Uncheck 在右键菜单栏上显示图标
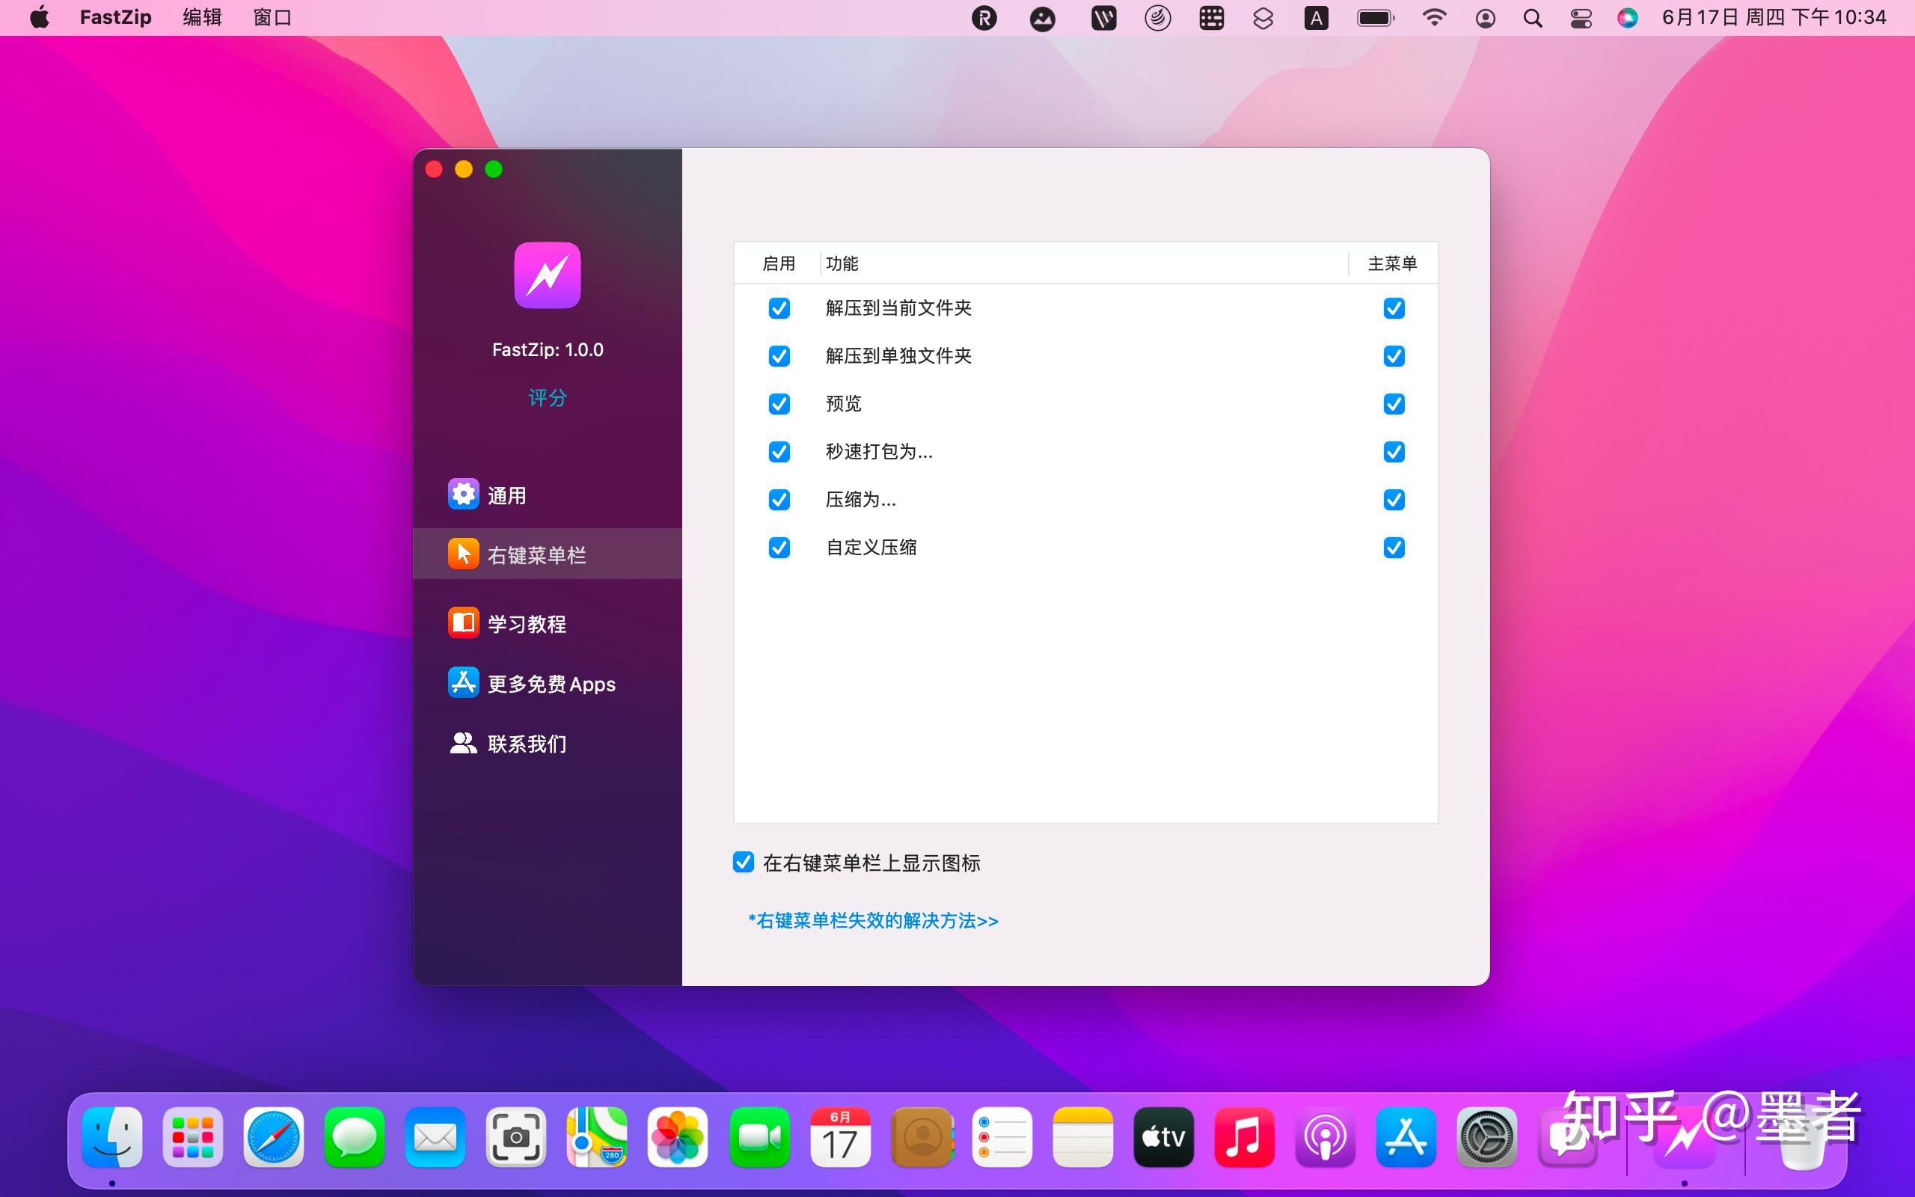Viewport: 1915px width, 1197px height. click(x=741, y=862)
